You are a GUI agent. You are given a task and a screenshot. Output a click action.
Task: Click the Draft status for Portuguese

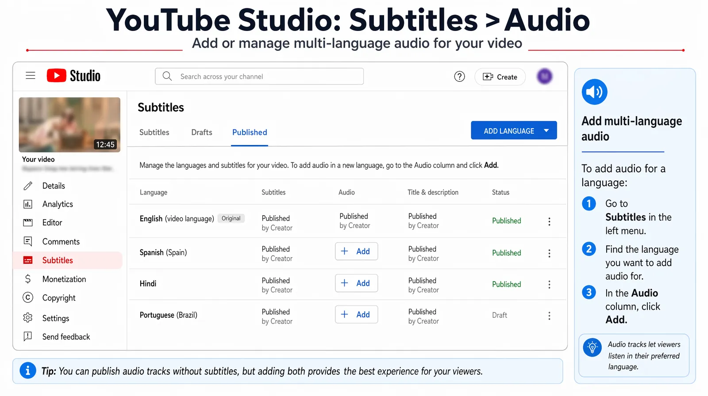[500, 315]
